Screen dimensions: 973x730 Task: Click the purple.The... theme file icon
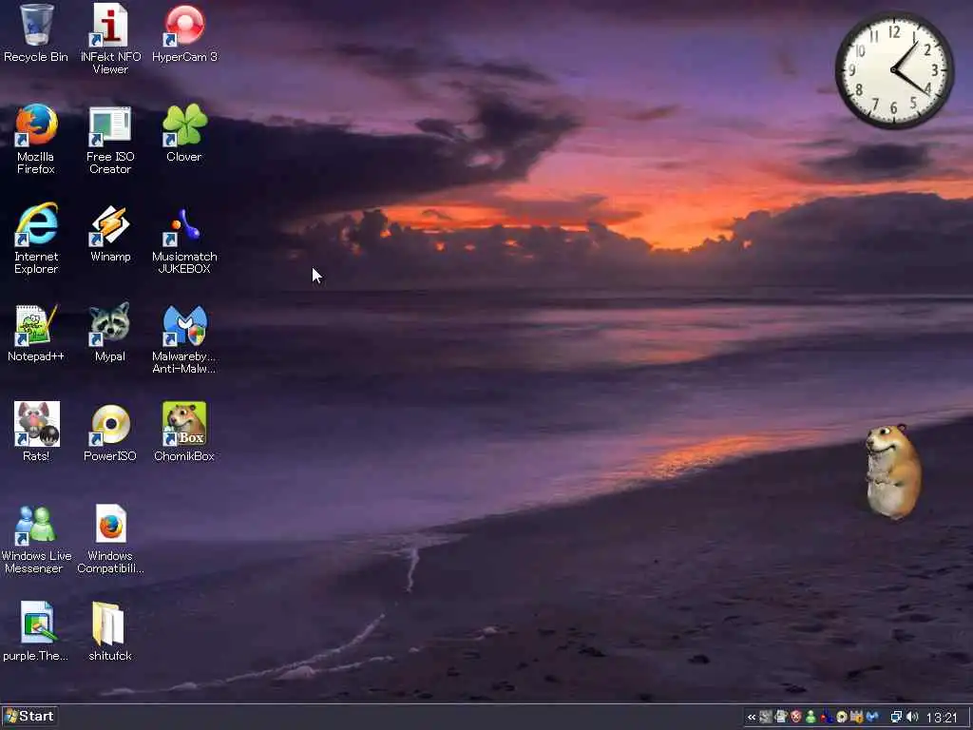click(x=36, y=631)
